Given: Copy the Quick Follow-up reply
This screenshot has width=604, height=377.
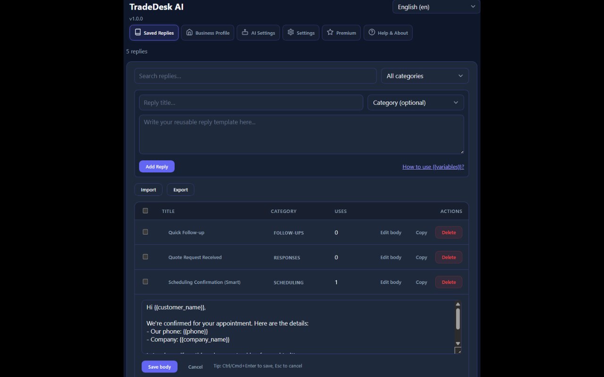Looking at the screenshot, I should point(421,232).
